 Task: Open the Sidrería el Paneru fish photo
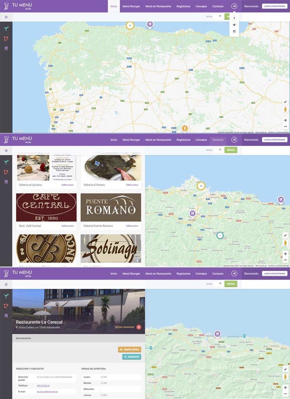(111, 168)
